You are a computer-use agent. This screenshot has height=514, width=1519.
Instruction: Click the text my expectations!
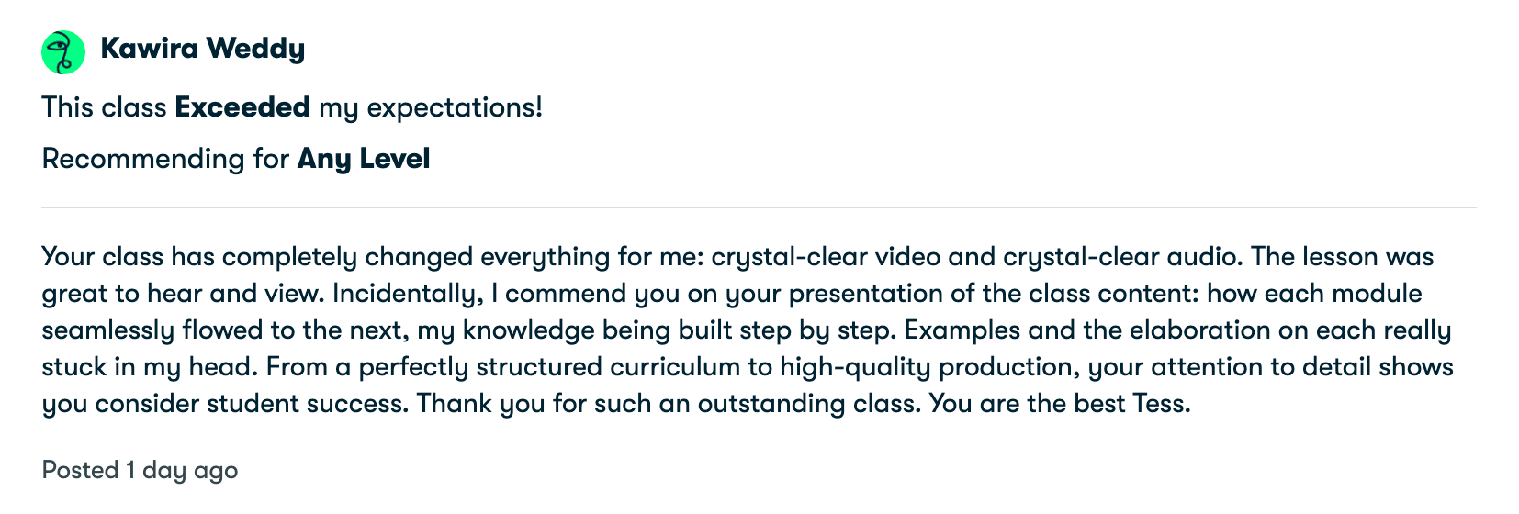click(x=431, y=107)
